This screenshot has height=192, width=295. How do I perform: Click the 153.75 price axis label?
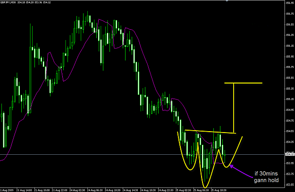[290, 174]
